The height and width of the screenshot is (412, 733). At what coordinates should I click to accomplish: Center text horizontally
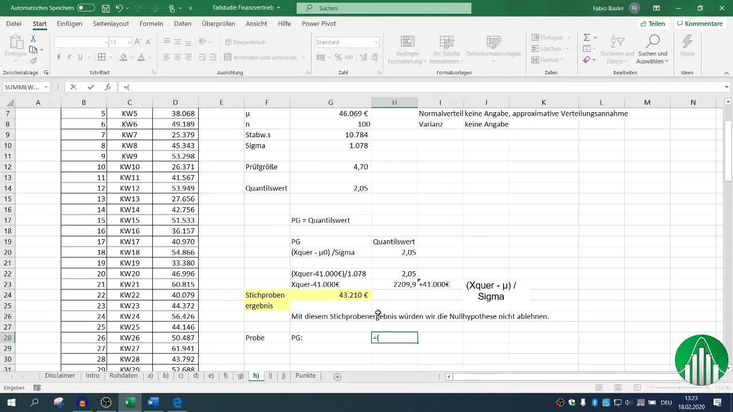click(178, 57)
